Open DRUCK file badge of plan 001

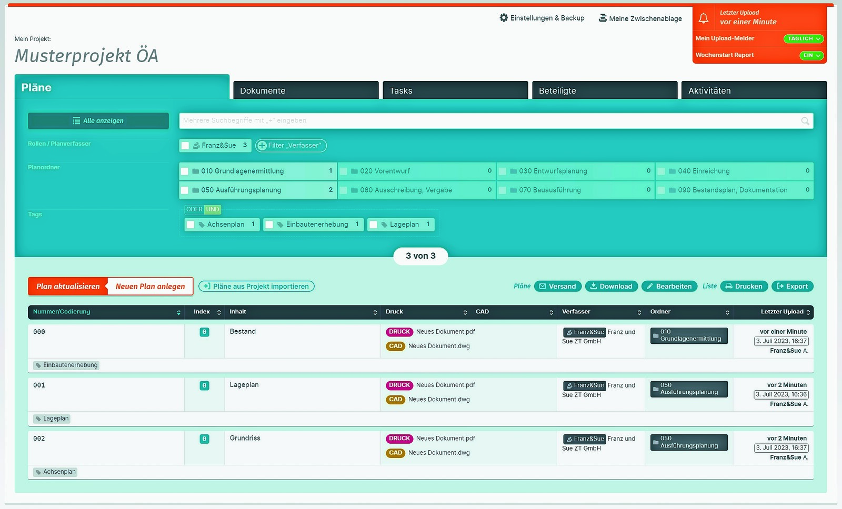coord(399,385)
